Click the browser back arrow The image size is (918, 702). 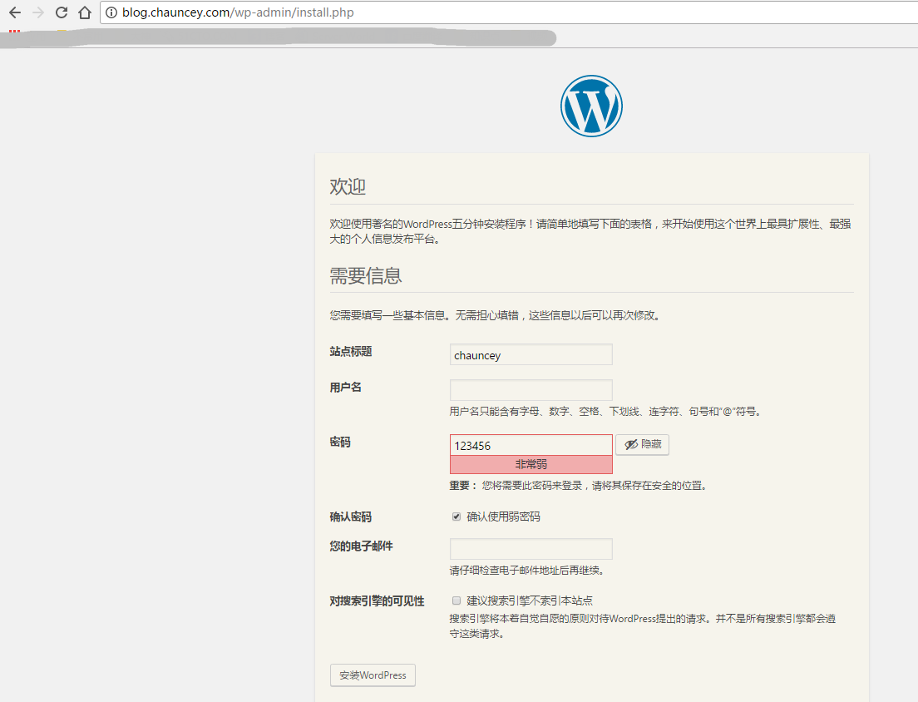(15, 12)
